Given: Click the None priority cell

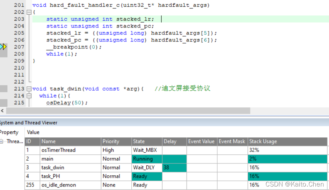Looking at the screenshot, I should click(116, 185).
